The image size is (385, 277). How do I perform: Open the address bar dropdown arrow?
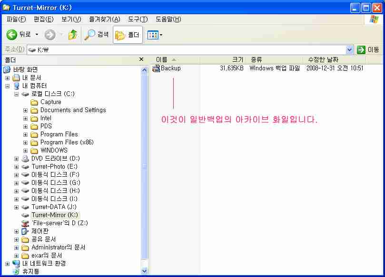(350, 49)
